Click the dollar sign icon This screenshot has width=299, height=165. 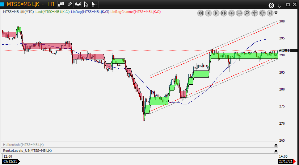271,5
